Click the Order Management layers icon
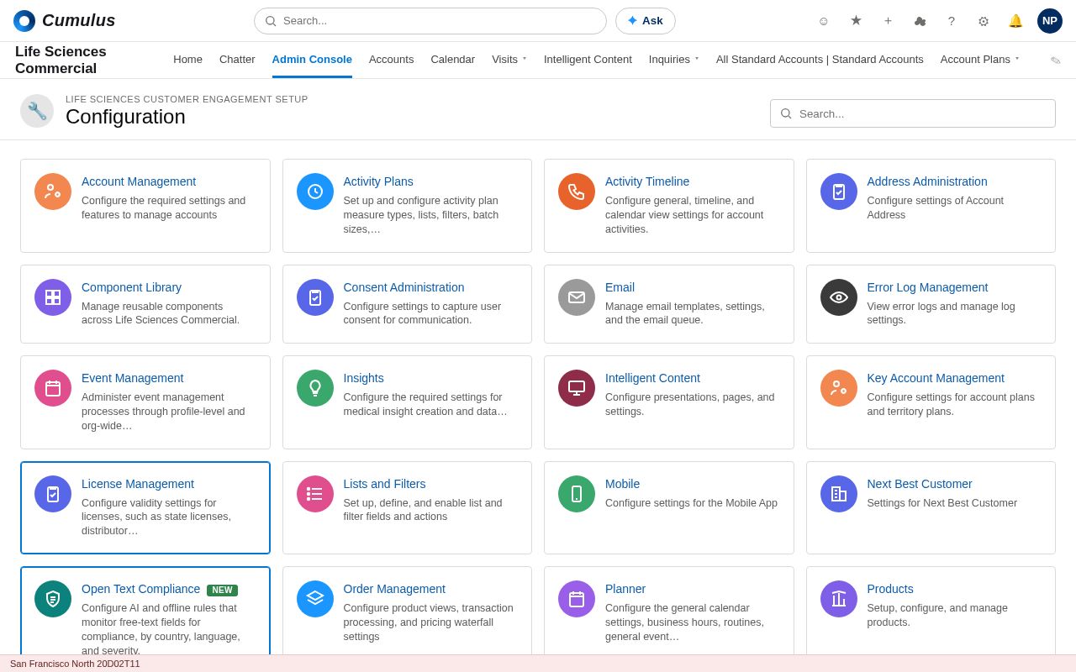Screen dimensions: 1076x672 coord(315,599)
